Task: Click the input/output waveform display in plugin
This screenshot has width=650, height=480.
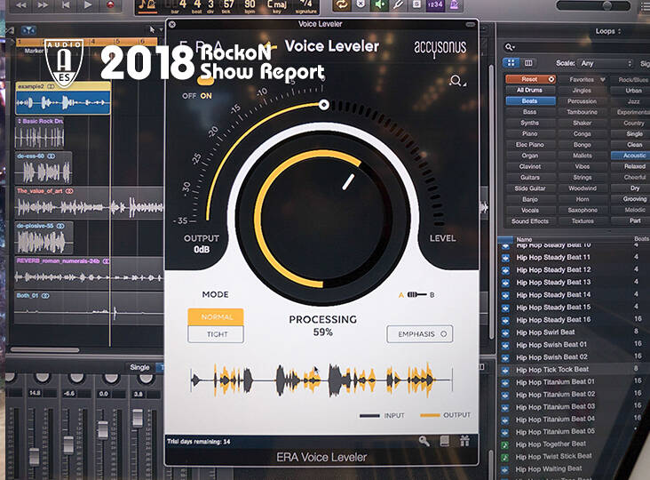Action: tap(321, 380)
